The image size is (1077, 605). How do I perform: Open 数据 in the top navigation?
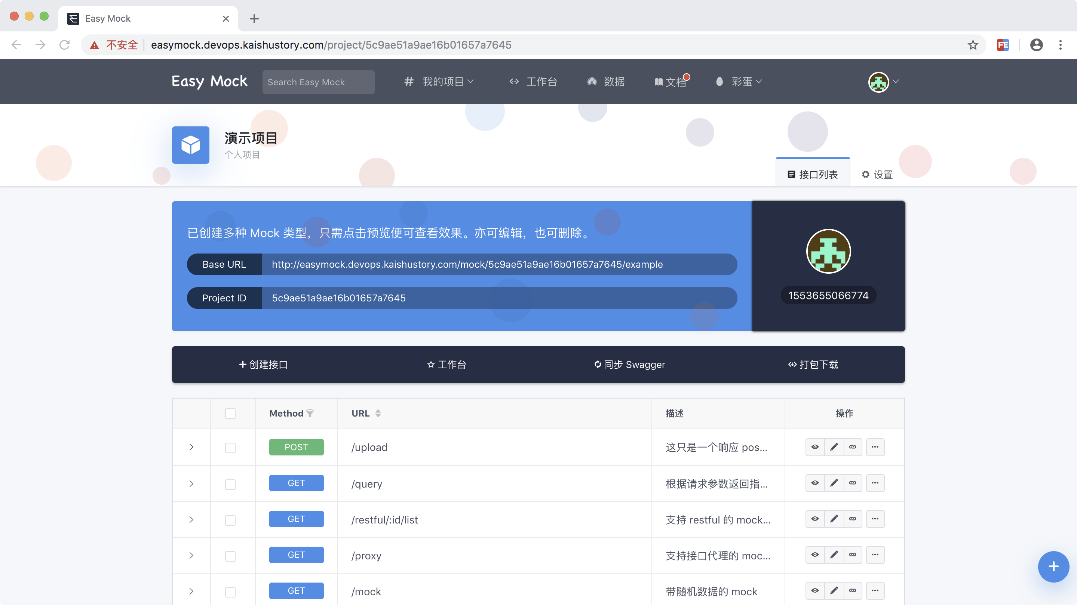coord(606,82)
